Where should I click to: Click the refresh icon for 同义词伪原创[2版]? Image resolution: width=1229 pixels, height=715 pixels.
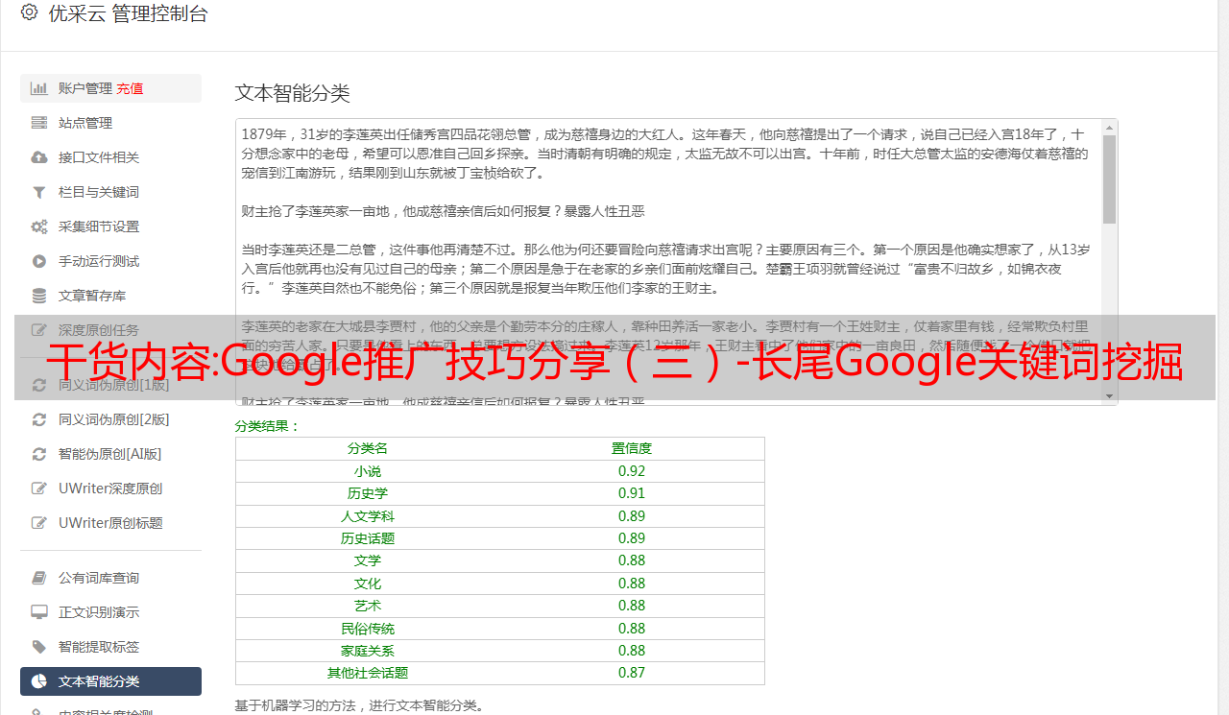pos(39,419)
